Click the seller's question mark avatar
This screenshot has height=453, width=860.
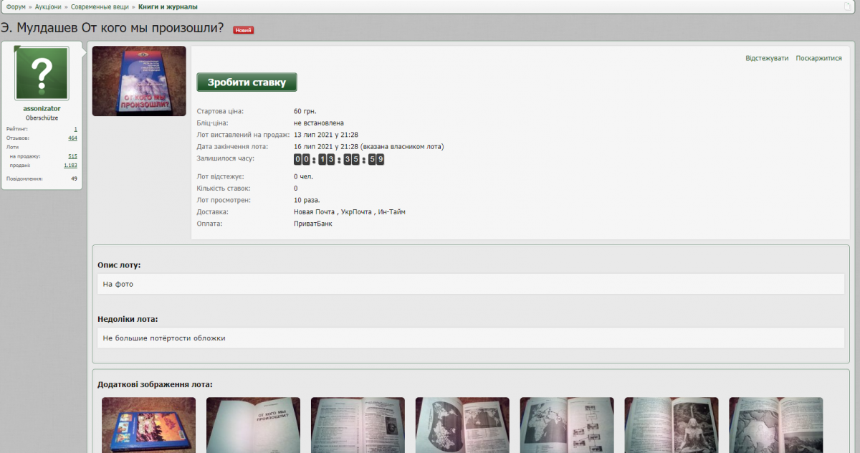(42, 74)
